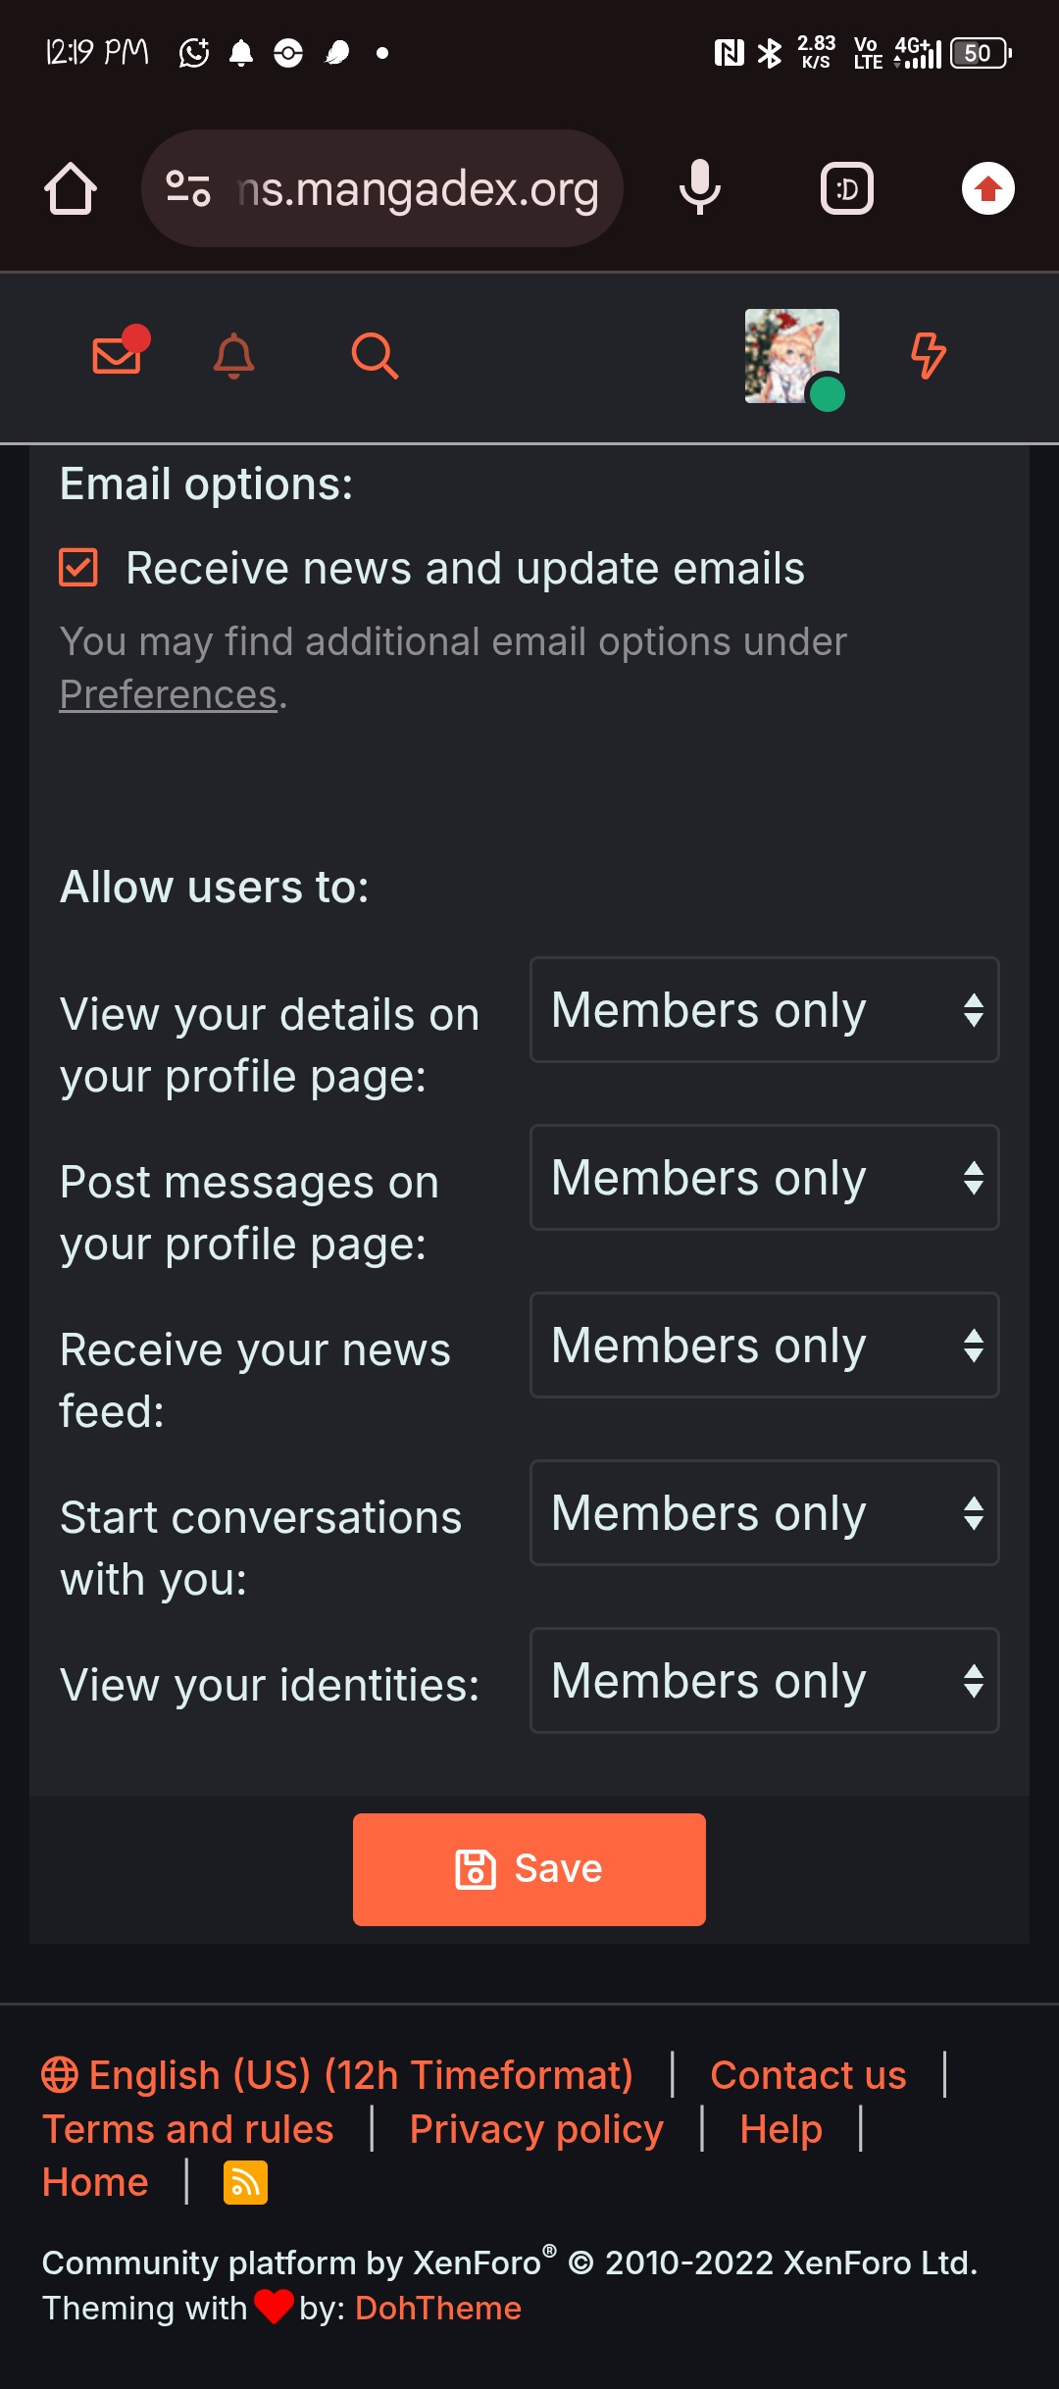
Task: Tap the user avatar thumbnail
Action: (x=792, y=357)
